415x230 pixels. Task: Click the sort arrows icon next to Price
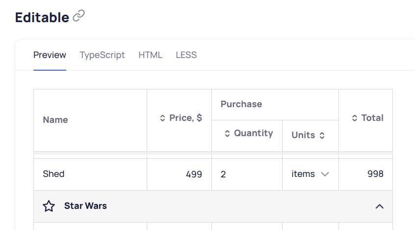tap(162, 118)
